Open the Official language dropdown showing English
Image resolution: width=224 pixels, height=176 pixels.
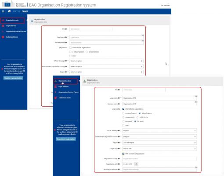(159, 130)
